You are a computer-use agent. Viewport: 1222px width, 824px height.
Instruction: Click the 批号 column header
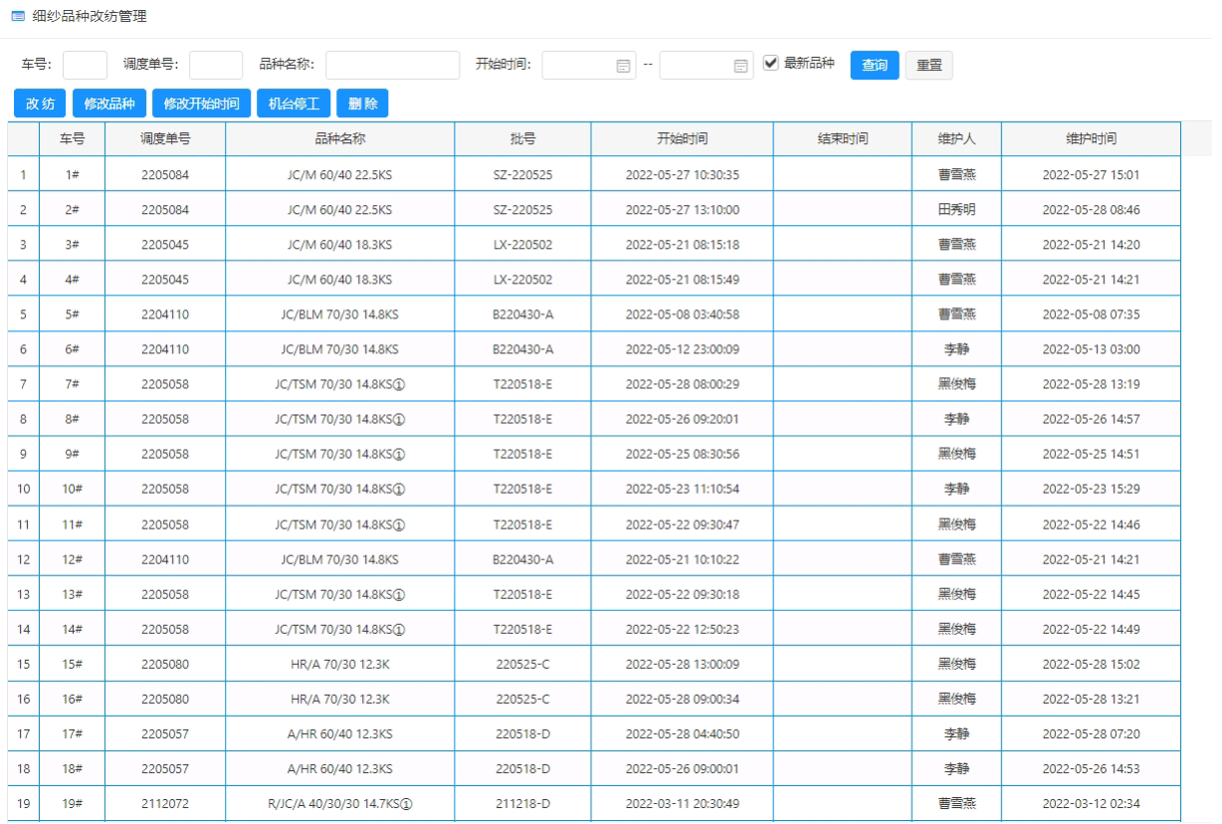coord(522,139)
